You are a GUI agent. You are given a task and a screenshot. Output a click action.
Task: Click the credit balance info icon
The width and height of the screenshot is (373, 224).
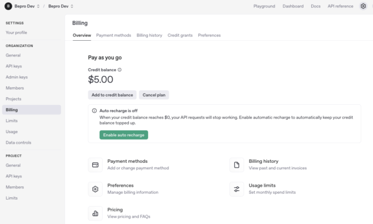coord(119,70)
